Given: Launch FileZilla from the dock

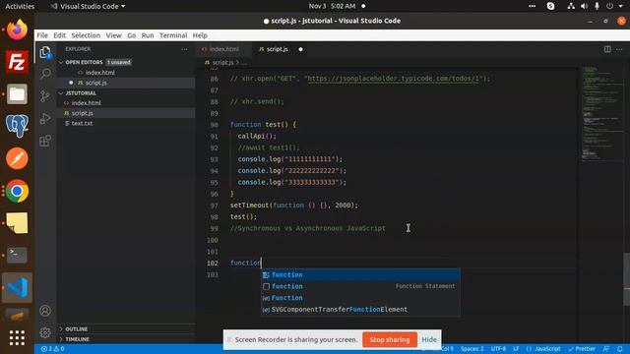Looking at the screenshot, I should coord(17,62).
